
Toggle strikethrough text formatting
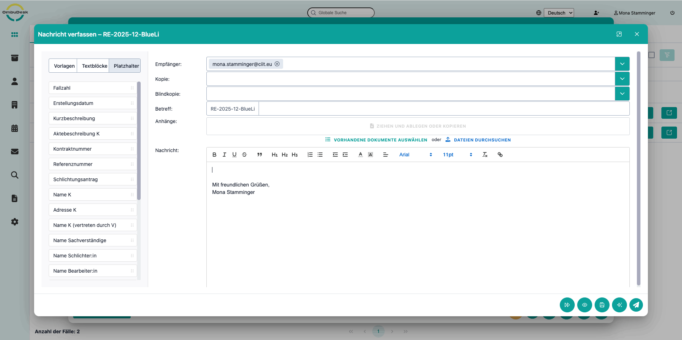[244, 155]
